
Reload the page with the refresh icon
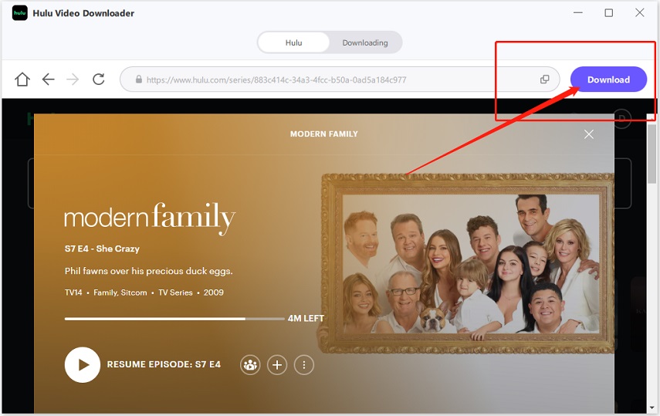[99, 79]
